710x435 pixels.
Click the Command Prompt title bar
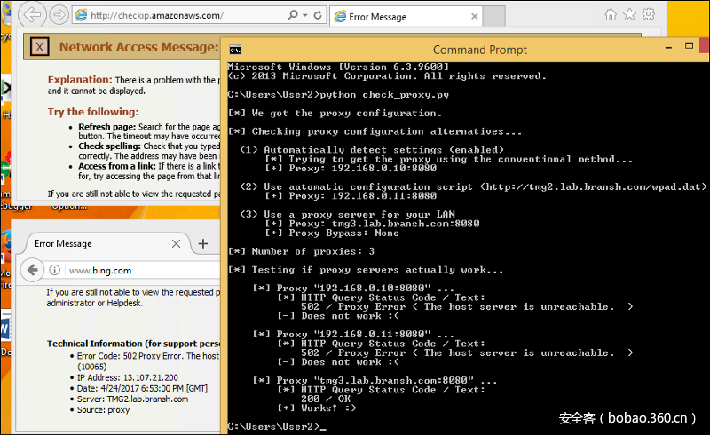point(479,50)
